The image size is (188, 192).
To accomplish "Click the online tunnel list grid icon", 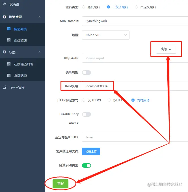I will pyautogui.click(x=9, y=64).
